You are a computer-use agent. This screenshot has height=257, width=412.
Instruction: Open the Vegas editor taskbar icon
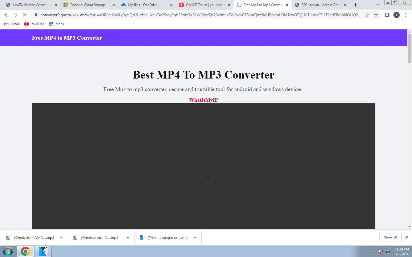[43, 252]
